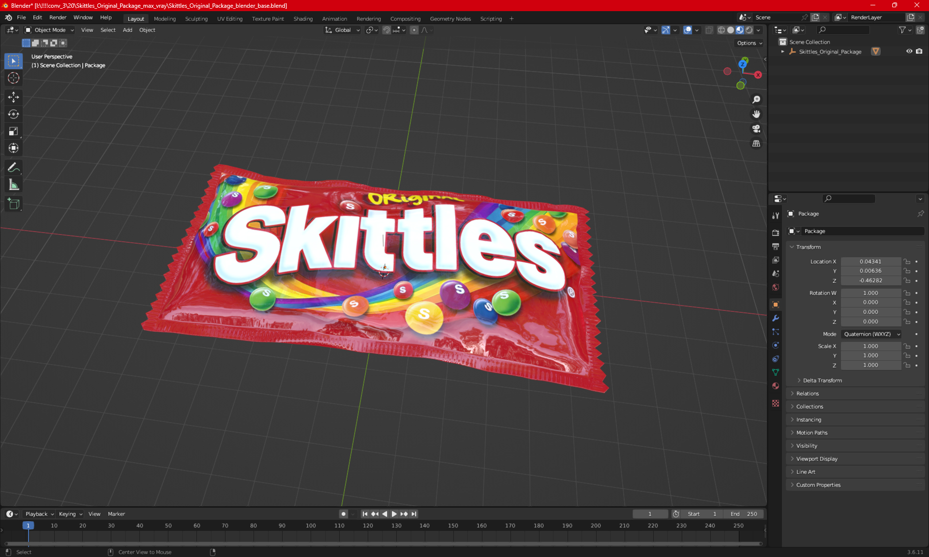Viewport: 929px width, 557px height.
Task: Toggle proportional editing
Action: click(x=414, y=30)
